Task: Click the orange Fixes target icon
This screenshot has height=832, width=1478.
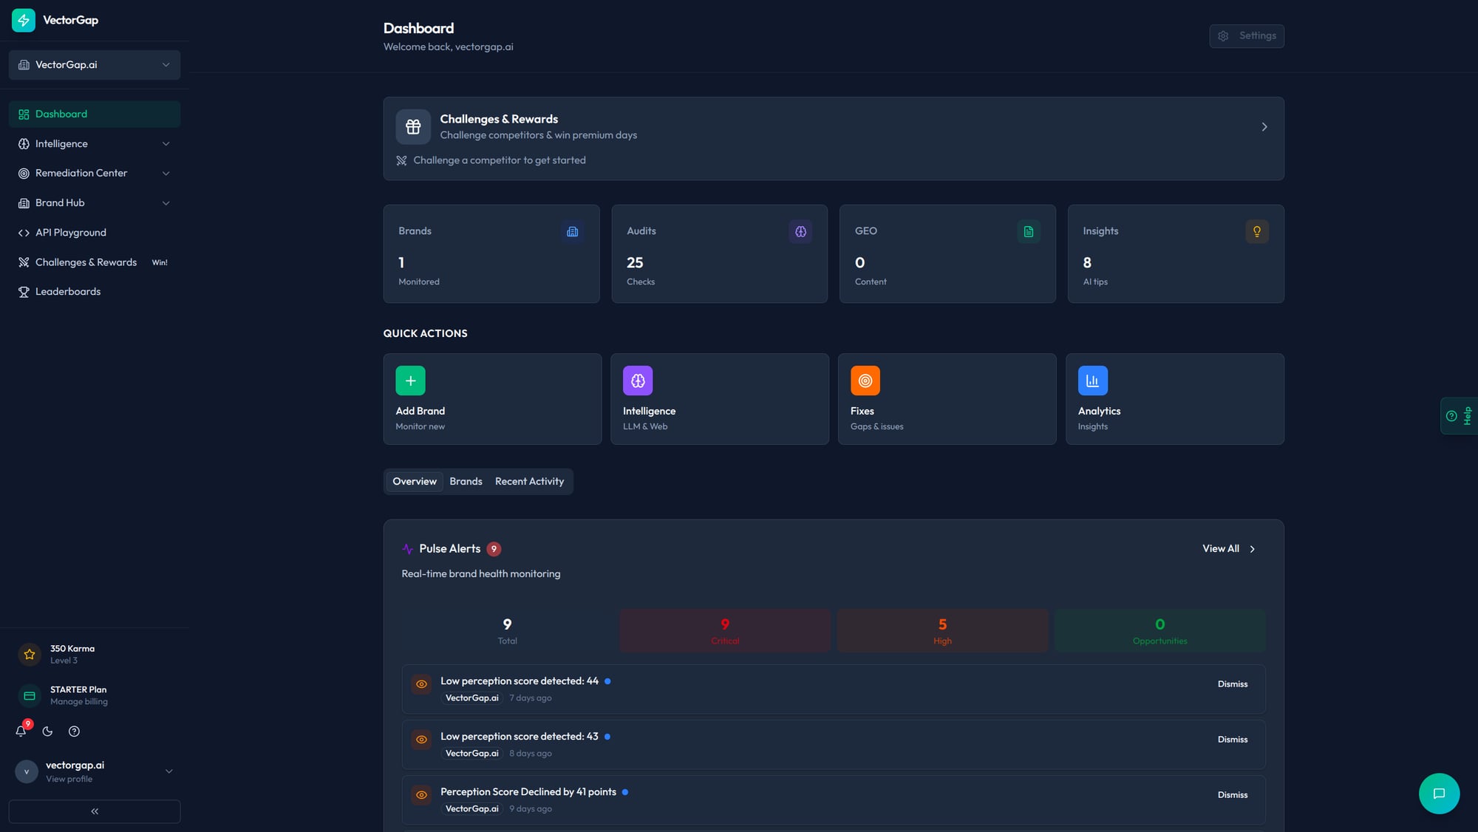Action: point(865,381)
